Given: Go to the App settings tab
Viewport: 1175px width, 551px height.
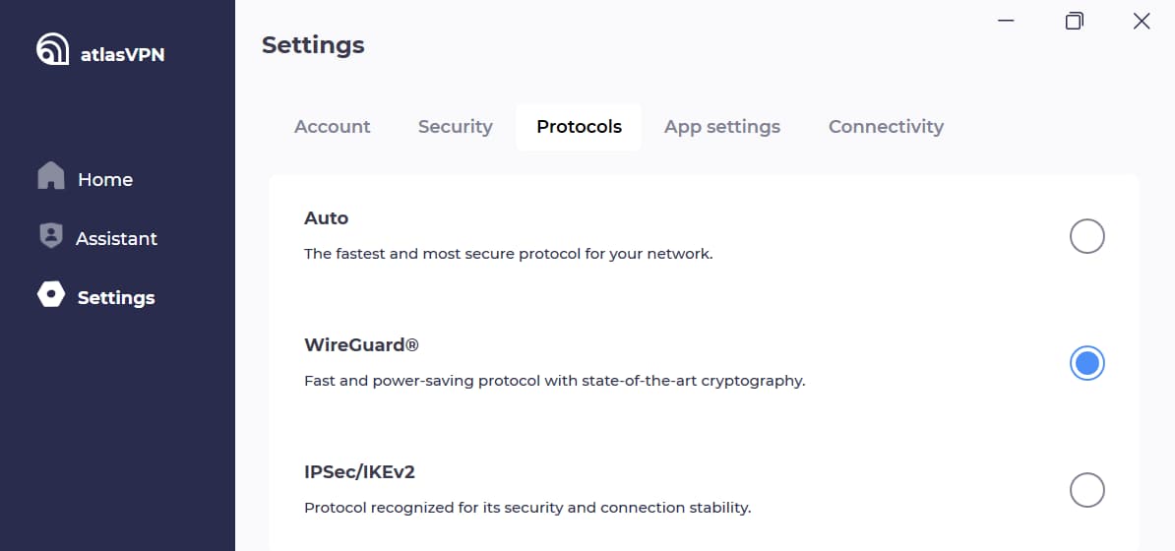Looking at the screenshot, I should tap(722, 127).
